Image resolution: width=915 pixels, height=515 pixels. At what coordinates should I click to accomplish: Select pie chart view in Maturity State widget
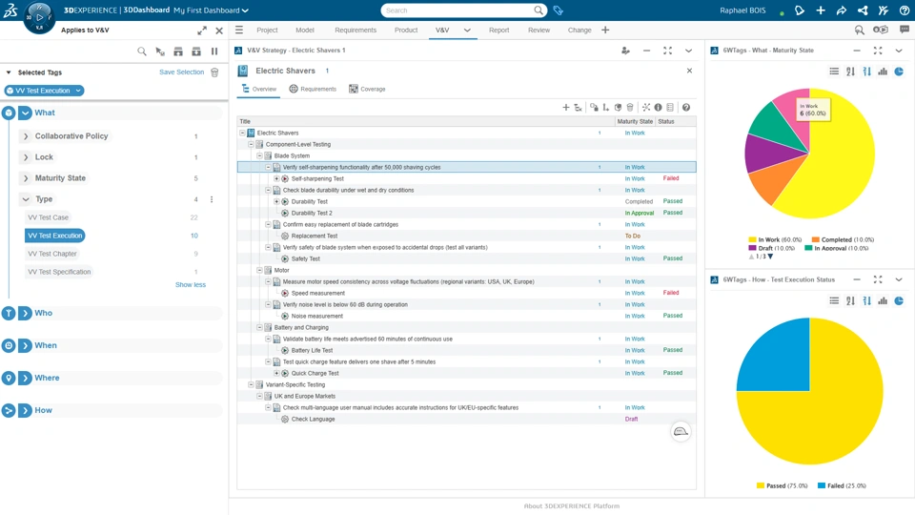899,72
